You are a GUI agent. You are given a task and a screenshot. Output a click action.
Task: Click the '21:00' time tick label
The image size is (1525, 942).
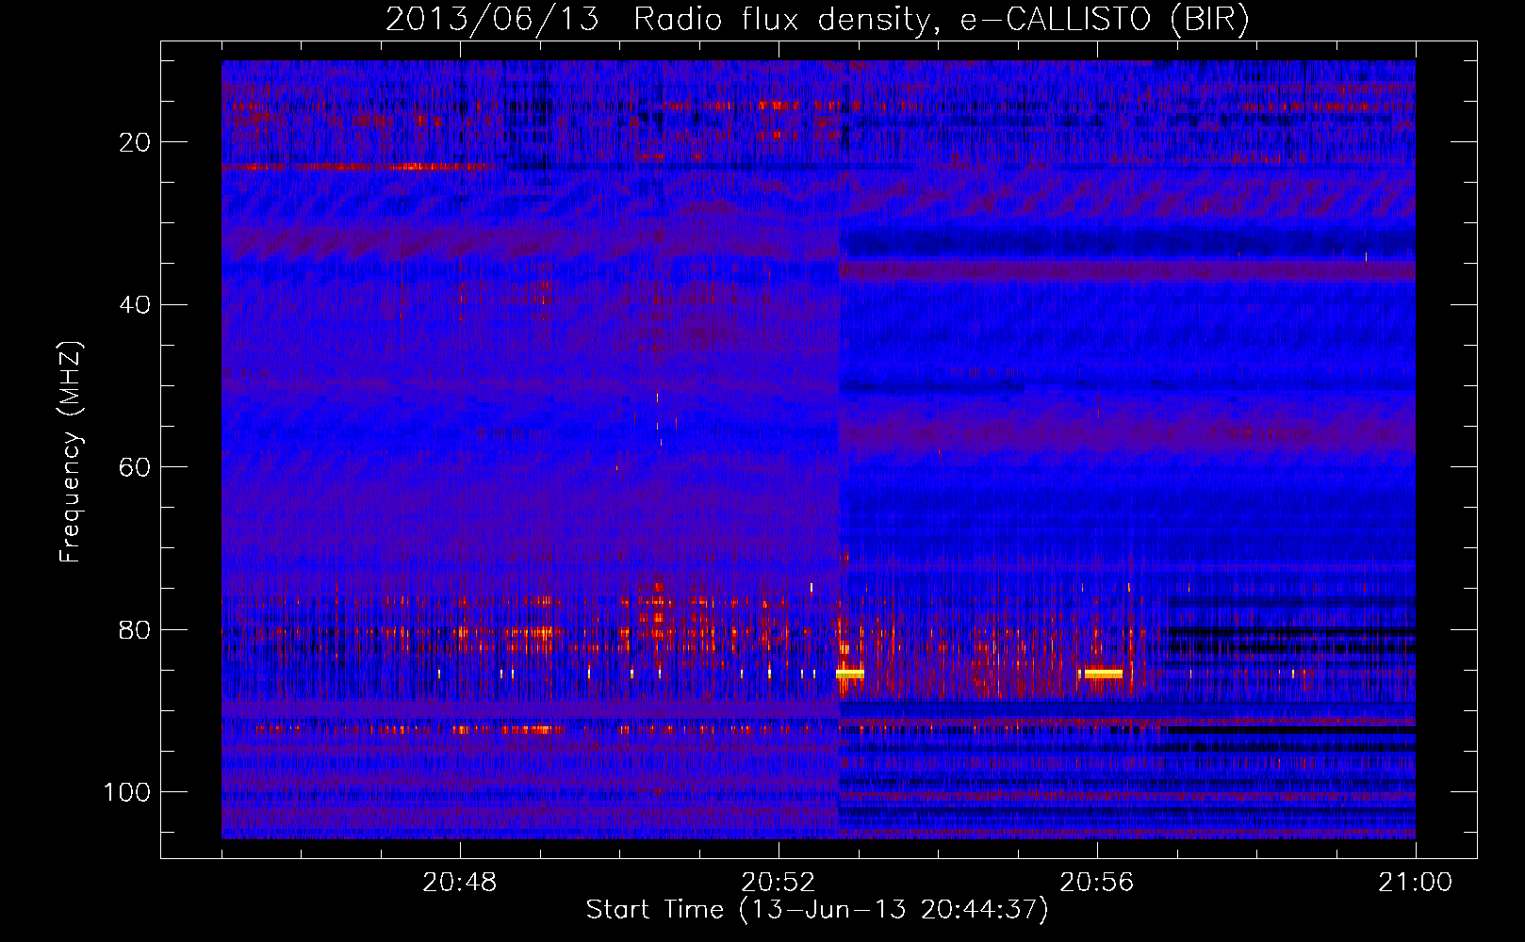click(x=1415, y=883)
